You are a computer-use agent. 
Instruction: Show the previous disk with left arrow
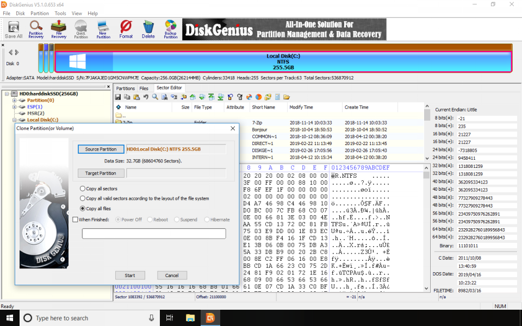10,53
